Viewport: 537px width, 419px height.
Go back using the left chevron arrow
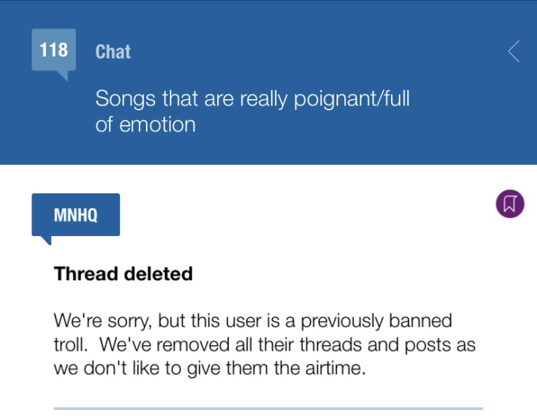pos(514,51)
